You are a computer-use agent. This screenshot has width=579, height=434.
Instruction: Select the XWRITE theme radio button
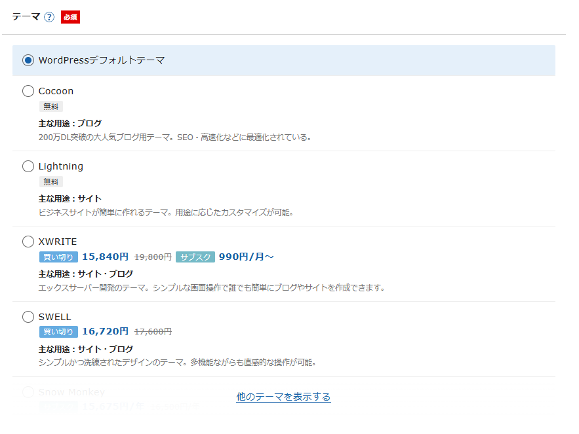28,242
